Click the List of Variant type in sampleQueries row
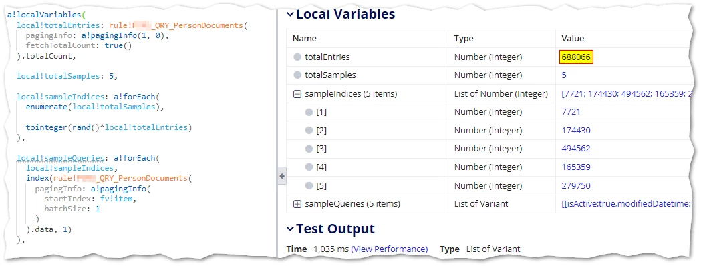 [x=481, y=204]
